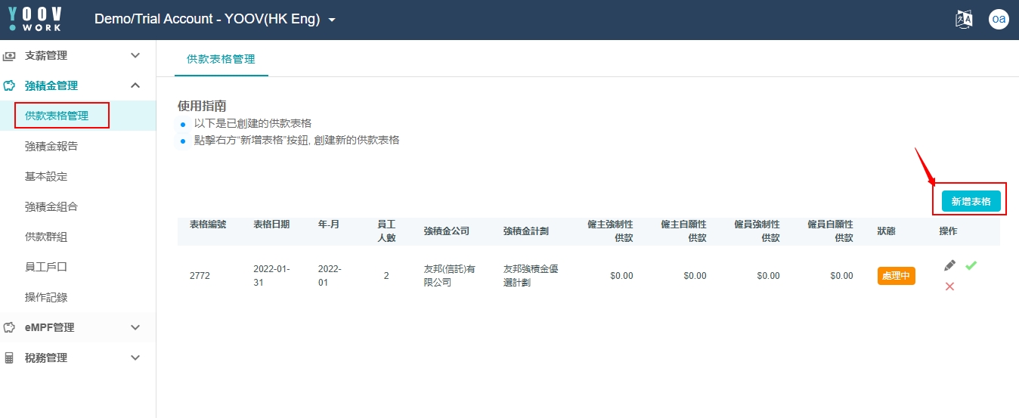Select the 供款表格管理 tab
1019x418 pixels.
[x=221, y=59]
